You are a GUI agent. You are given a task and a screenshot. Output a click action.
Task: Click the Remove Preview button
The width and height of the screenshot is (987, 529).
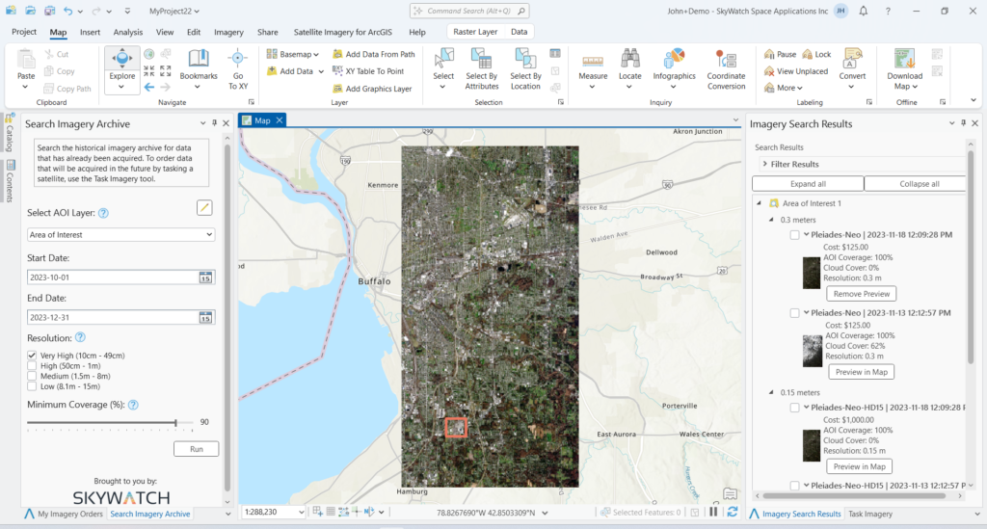coord(861,294)
